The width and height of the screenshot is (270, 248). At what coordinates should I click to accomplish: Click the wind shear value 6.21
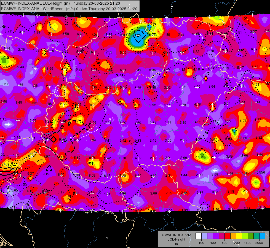tap(64, 87)
